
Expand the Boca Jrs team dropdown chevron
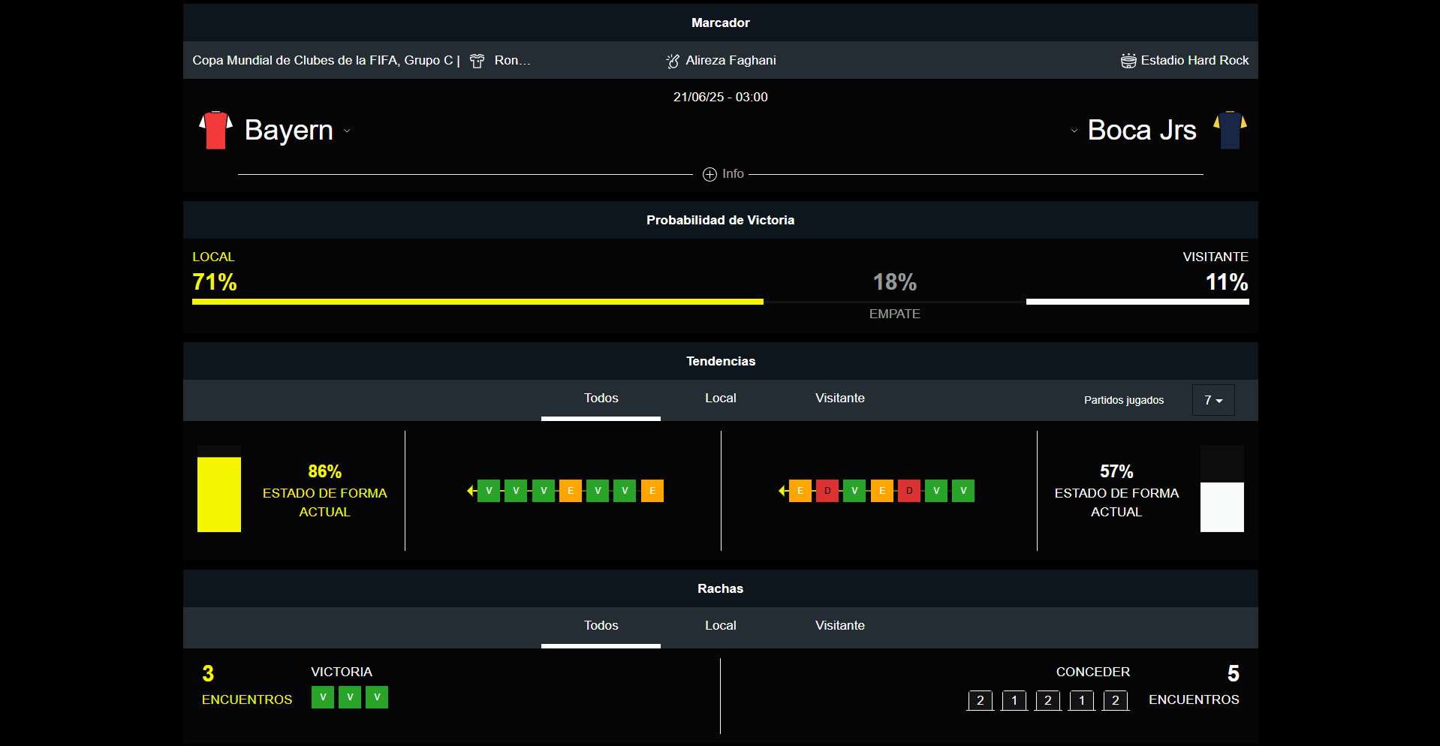(1074, 131)
